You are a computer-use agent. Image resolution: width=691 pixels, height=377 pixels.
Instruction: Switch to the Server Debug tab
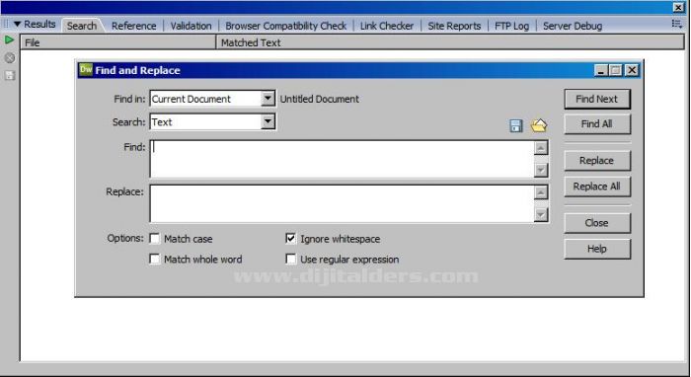573,26
